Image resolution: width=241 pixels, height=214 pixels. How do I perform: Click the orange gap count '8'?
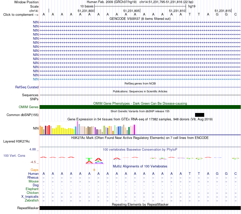pyautogui.click(x=94, y=170)
